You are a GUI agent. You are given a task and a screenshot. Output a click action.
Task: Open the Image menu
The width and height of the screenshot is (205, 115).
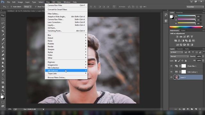tap(20, 2)
